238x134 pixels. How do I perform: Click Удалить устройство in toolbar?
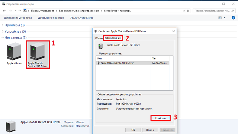(82, 18)
